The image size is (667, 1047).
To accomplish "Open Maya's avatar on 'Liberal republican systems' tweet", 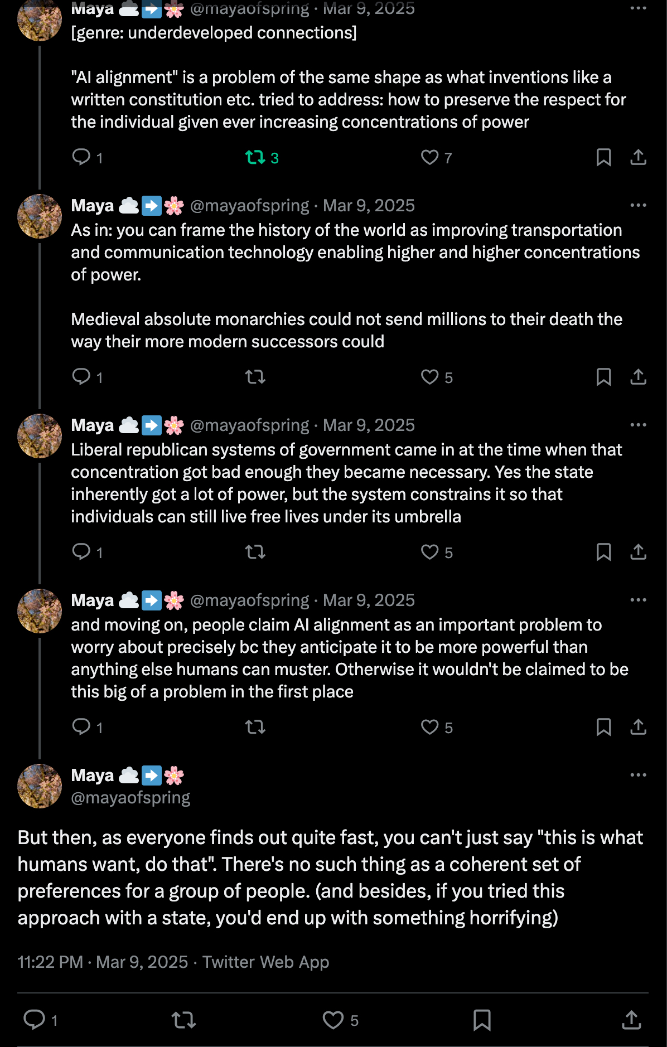I will (x=40, y=436).
